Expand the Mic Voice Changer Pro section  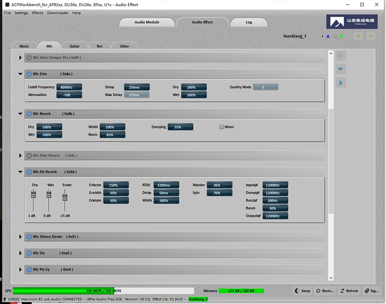click(20, 58)
